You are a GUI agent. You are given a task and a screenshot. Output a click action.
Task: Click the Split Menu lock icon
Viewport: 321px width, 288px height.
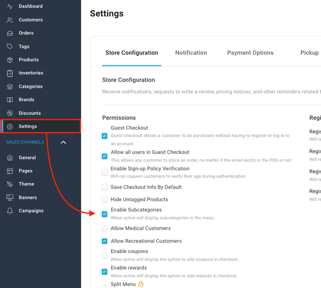tap(140, 284)
